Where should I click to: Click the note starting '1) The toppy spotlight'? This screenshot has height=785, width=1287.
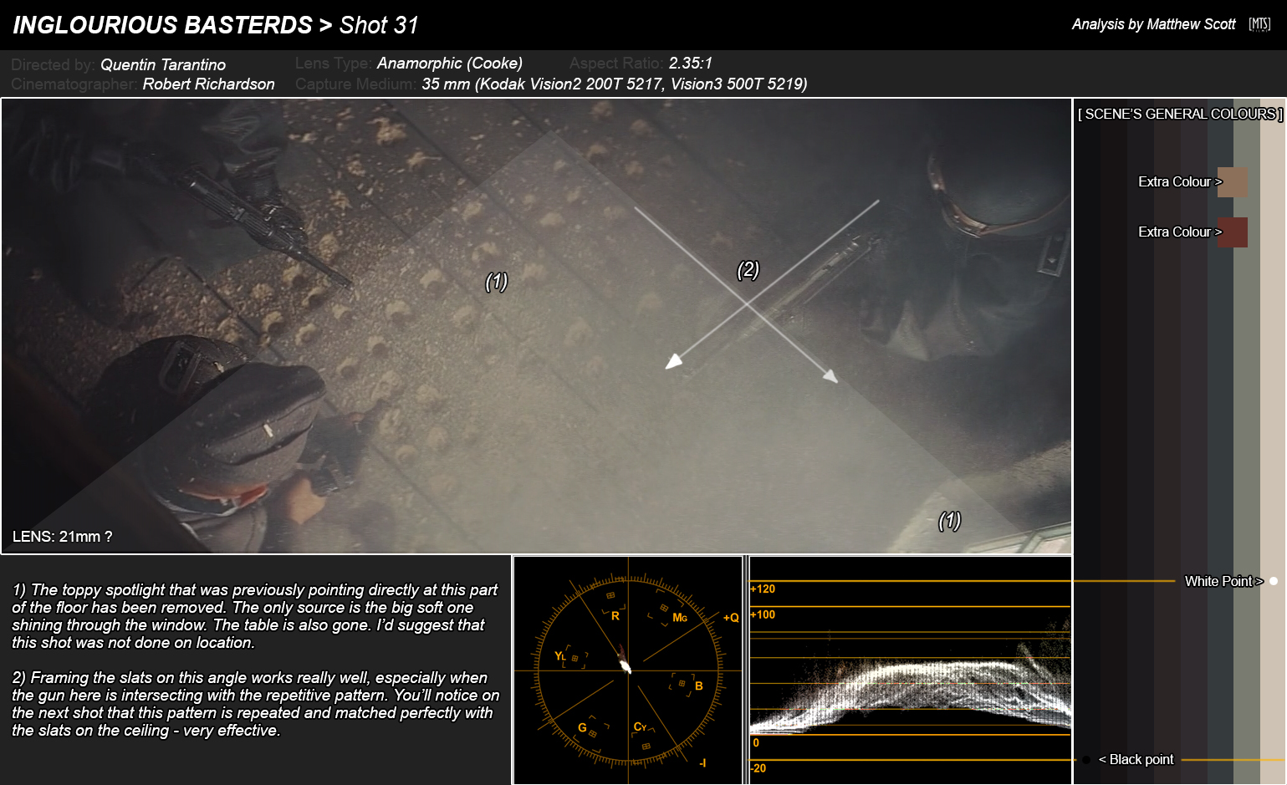click(255, 616)
